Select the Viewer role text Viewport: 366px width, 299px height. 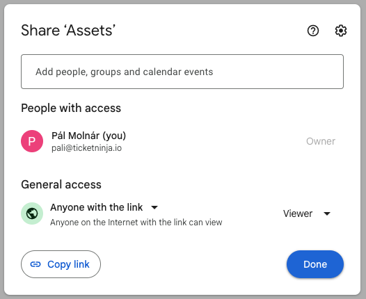tap(298, 213)
